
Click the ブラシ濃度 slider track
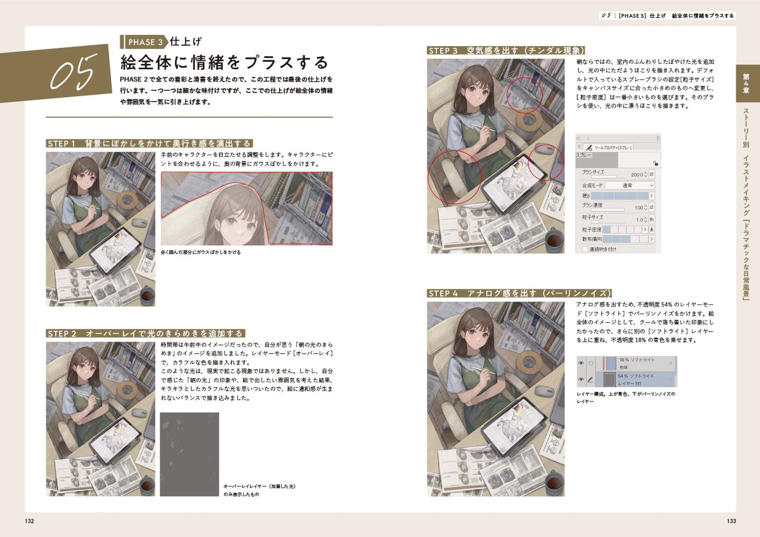click(x=608, y=210)
